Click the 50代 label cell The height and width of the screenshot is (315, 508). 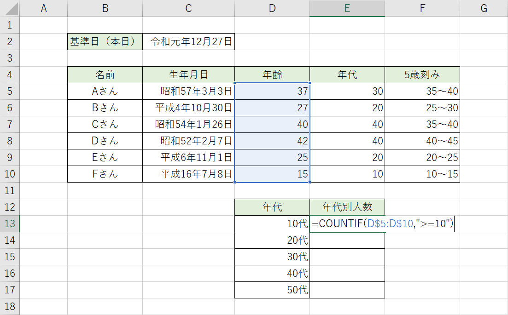tap(272, 290)
